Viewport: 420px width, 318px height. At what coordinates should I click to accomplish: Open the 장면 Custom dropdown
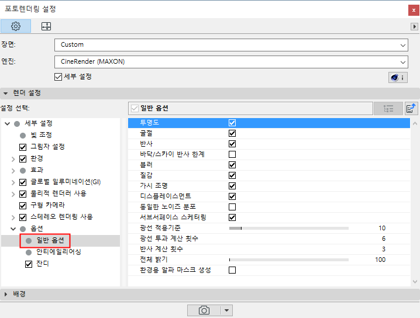coord(231,44)
